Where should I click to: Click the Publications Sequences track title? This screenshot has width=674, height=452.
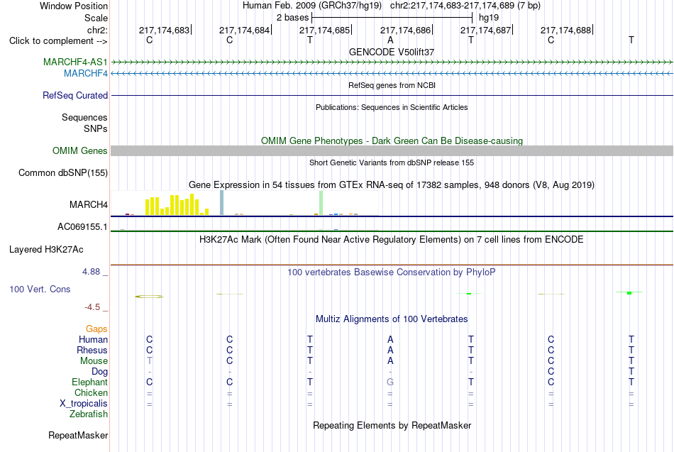coord(392,108)
